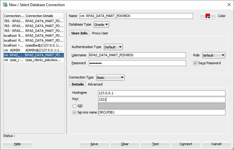Click the Connection Details column header
The image size is (234, 150).
[45, 16]
